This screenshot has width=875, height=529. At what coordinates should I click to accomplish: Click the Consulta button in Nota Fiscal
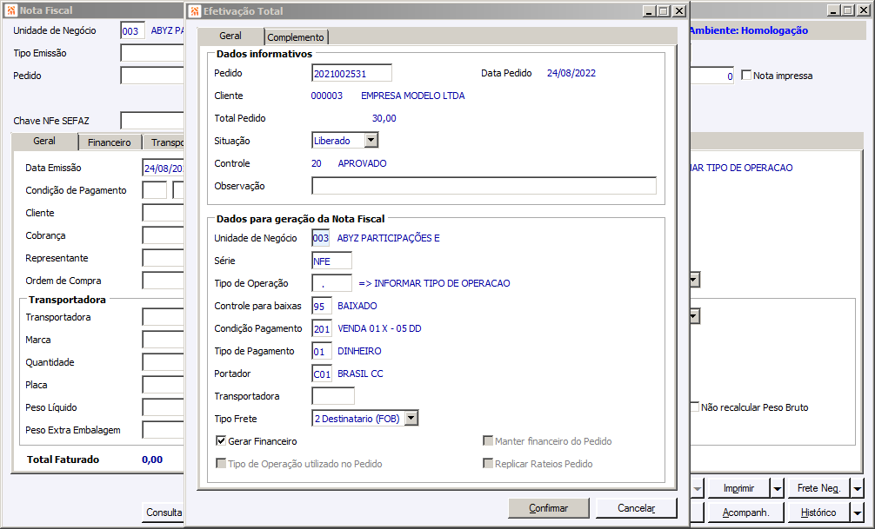point(164,512)
